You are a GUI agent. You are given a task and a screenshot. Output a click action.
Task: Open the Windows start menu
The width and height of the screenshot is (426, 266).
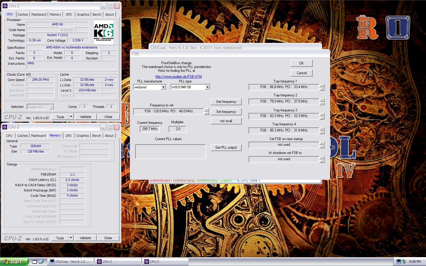pyautogui.click(x=14, y=262)
